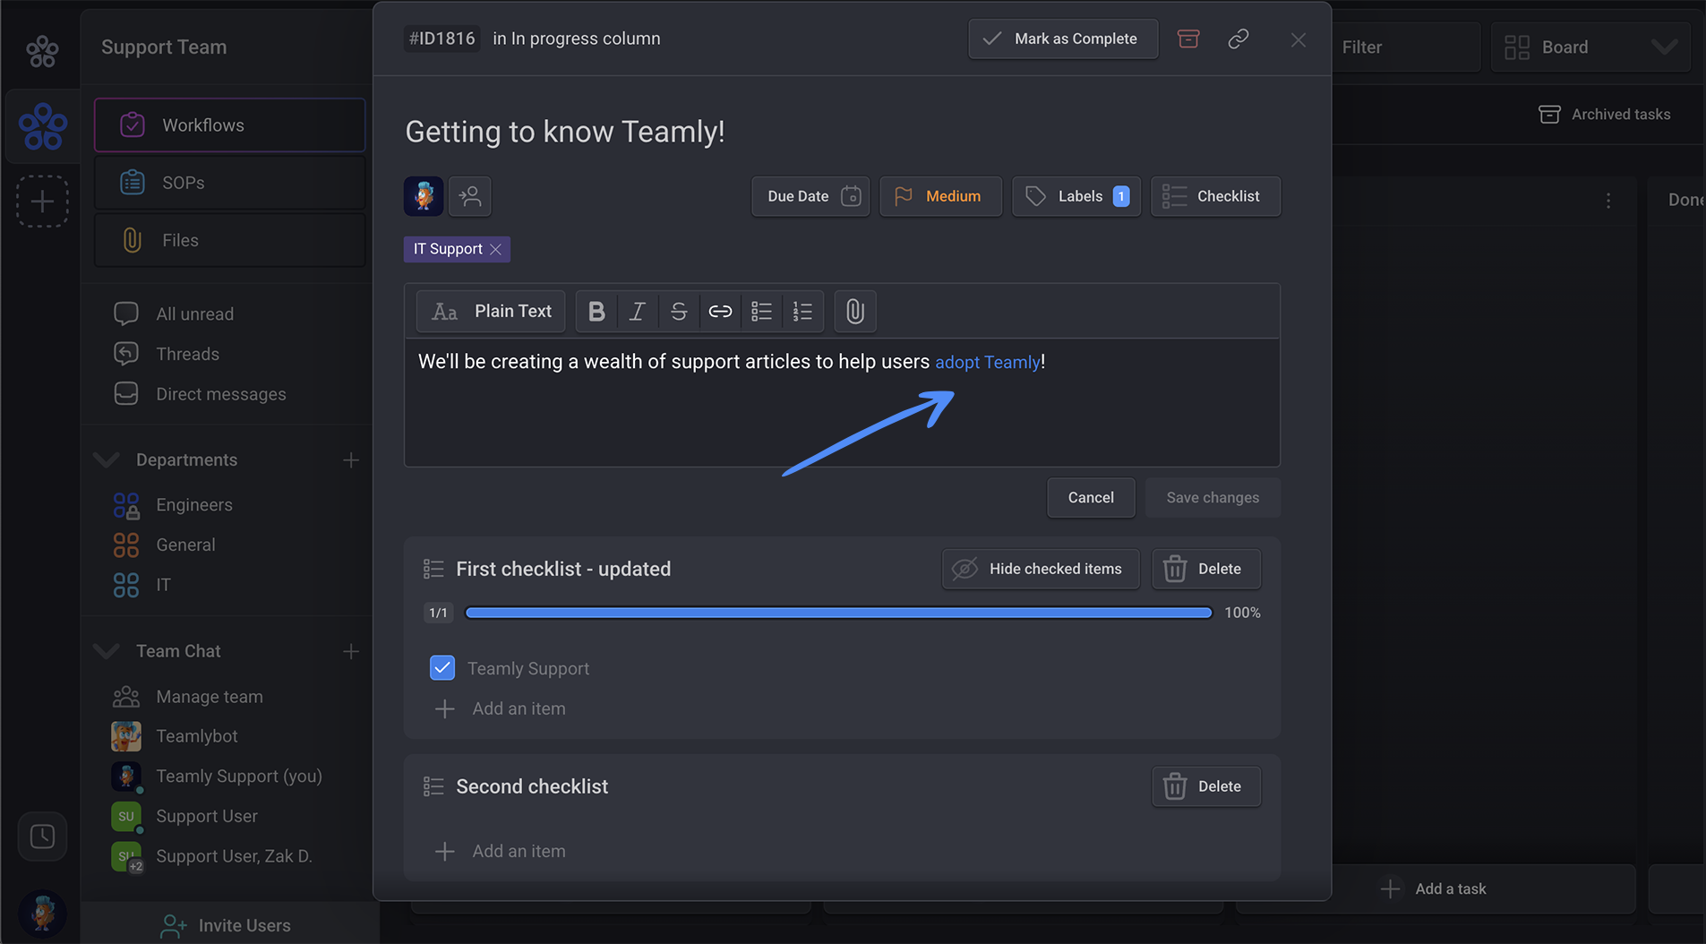Open the Engineers department
This screenshot has width=1706, height=944.
(194, 505)
